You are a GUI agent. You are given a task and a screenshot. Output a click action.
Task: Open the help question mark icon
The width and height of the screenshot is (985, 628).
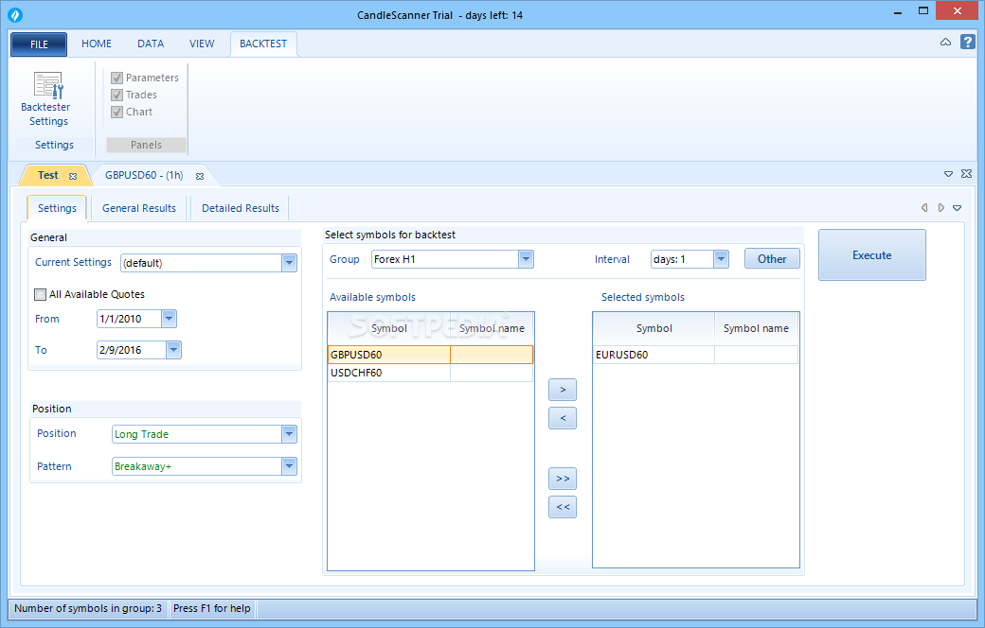tap(967, 42)
